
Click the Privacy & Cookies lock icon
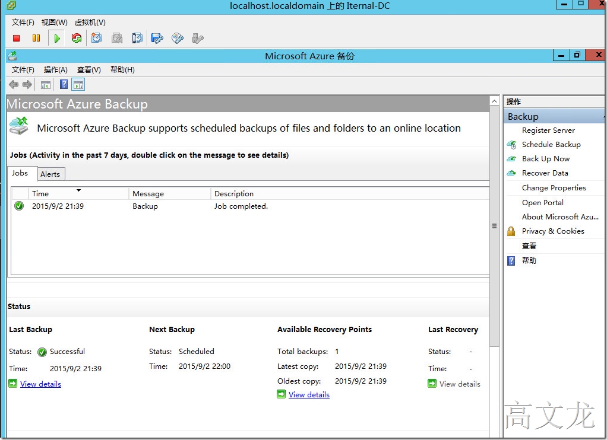[511, 231]
